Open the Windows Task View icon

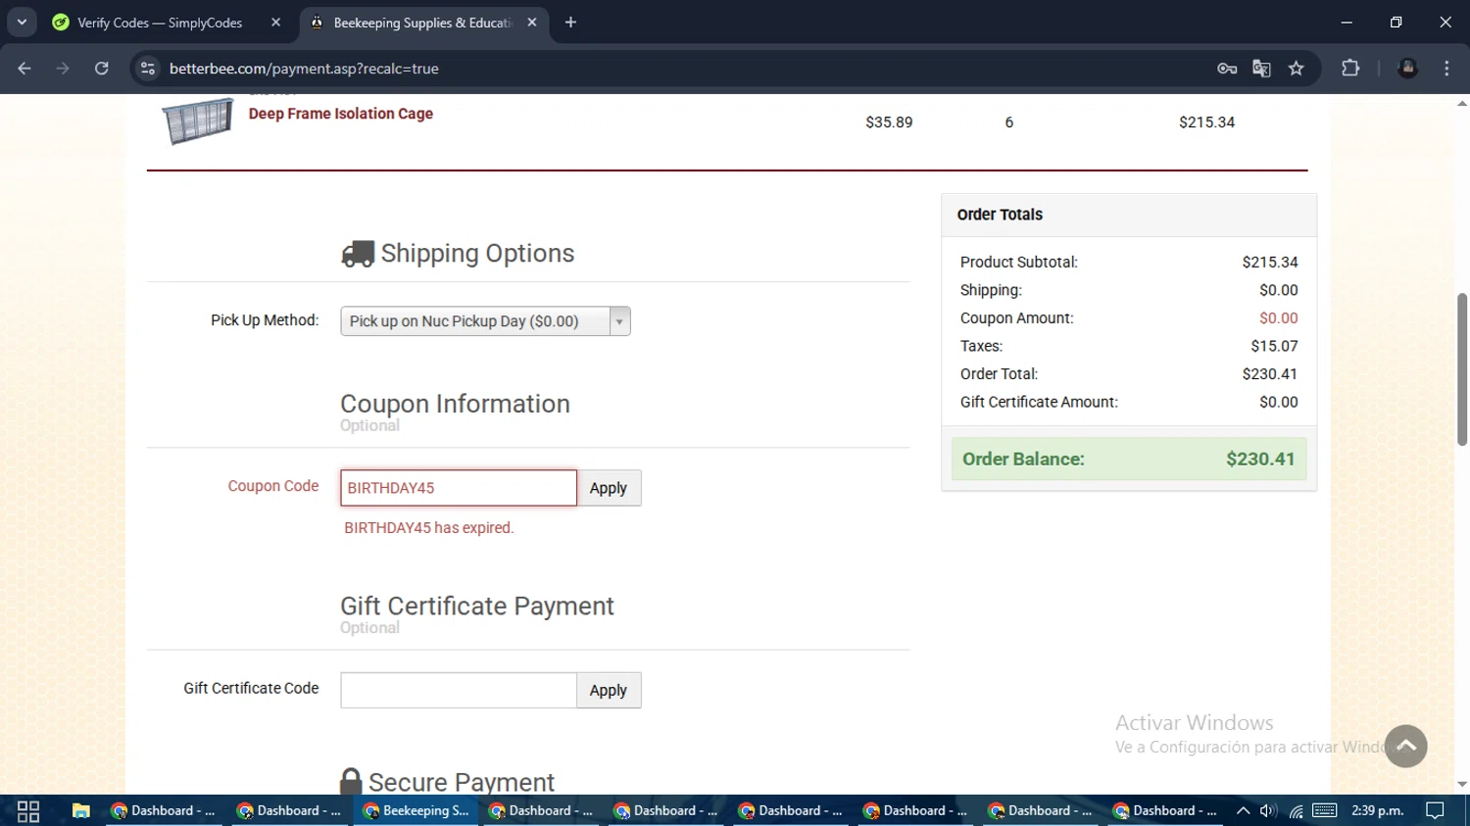point(28,810)
